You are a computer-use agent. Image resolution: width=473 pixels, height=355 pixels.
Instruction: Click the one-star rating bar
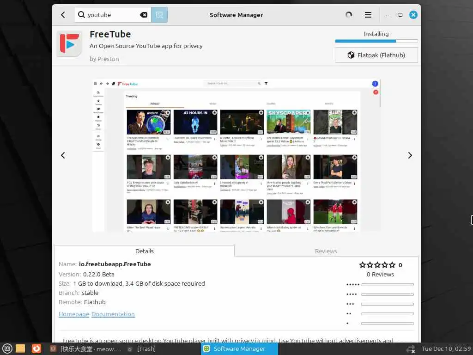[388, 324]
